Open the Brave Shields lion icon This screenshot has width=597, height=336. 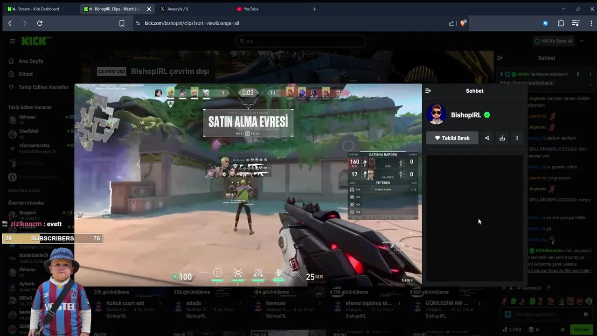[x=463, y=23]
